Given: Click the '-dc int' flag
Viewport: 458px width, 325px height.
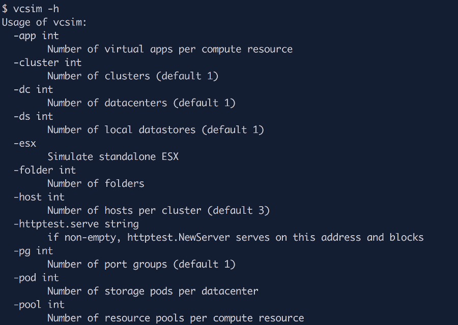Looking at the screenshot, I should (x=33, y=89).
